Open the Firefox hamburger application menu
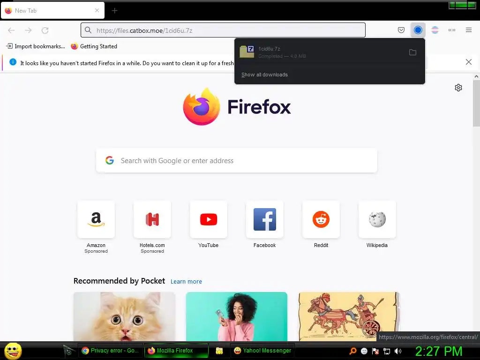This screenshot has width=480, height=360. coord(469,30)
